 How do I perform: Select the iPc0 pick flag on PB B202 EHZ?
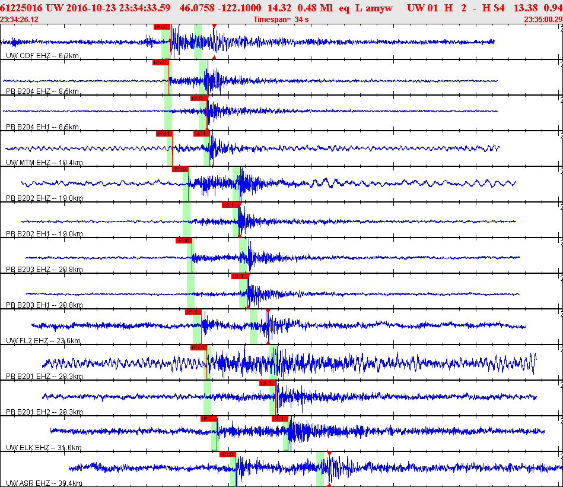click(180, 169)
